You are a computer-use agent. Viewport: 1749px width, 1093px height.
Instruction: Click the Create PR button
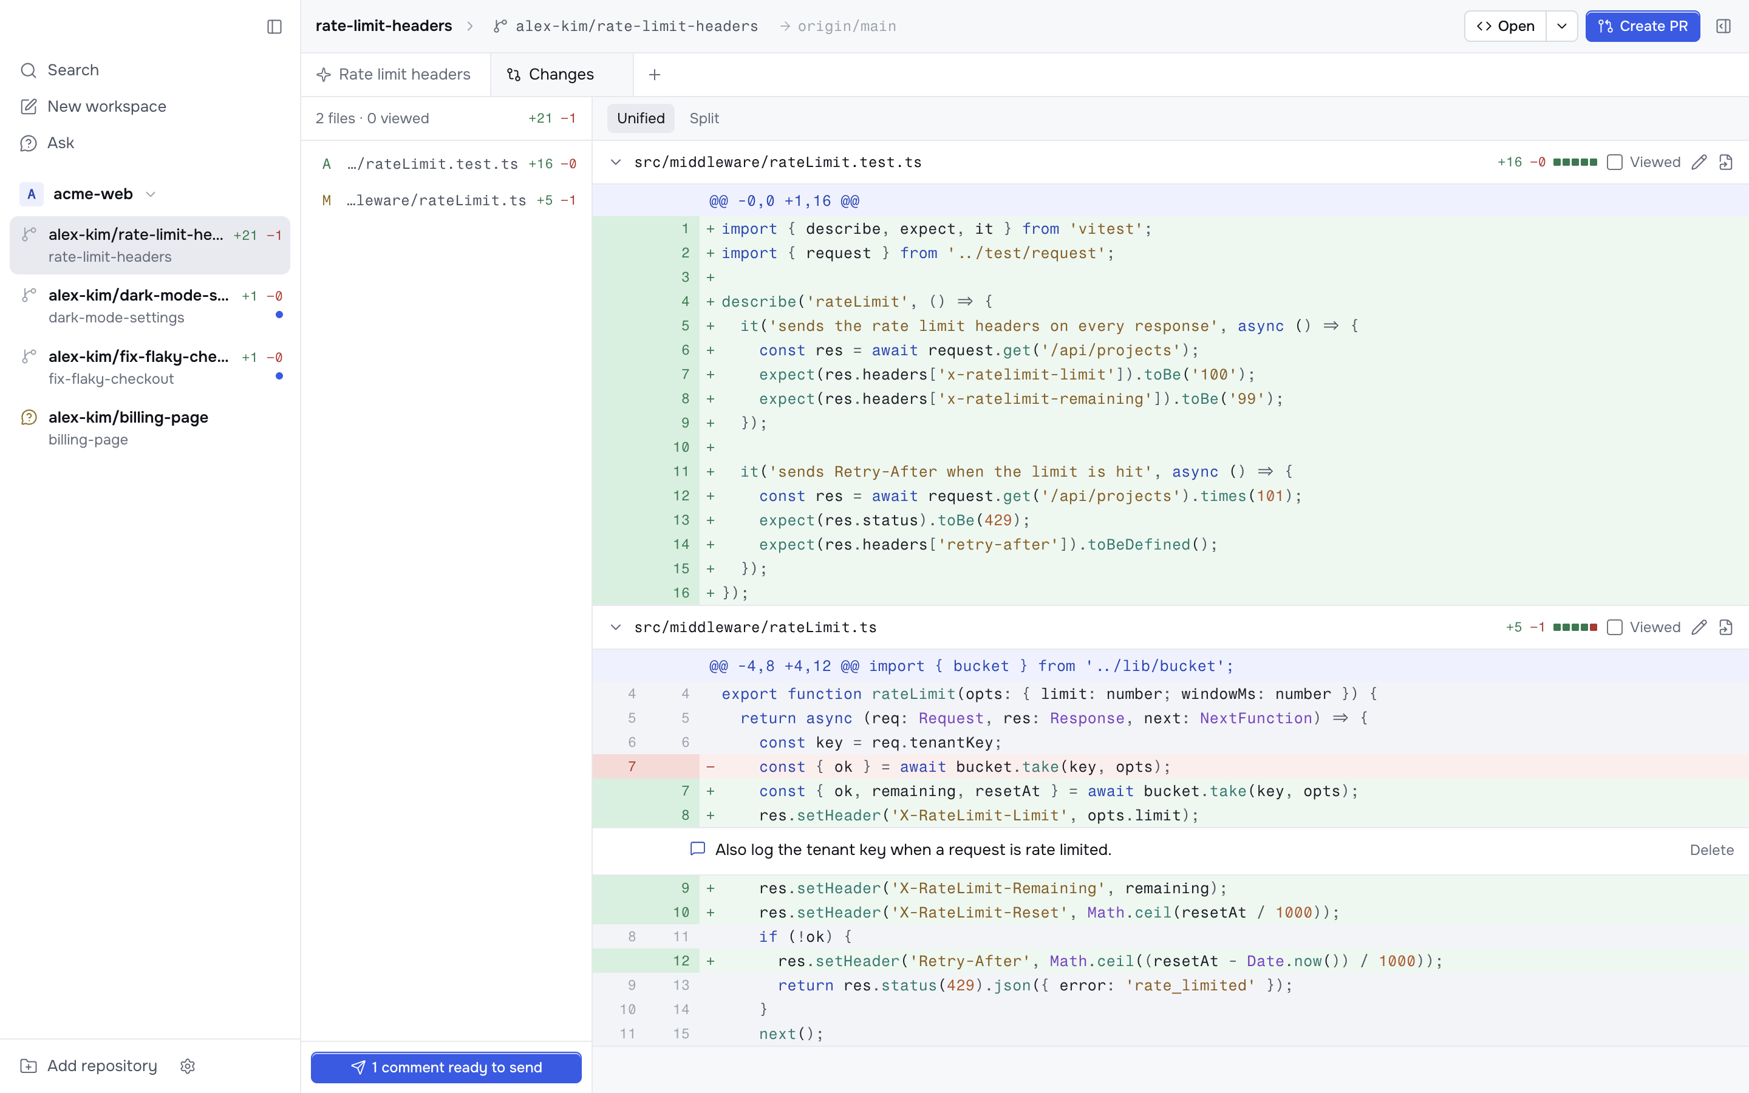point(1642,26)
